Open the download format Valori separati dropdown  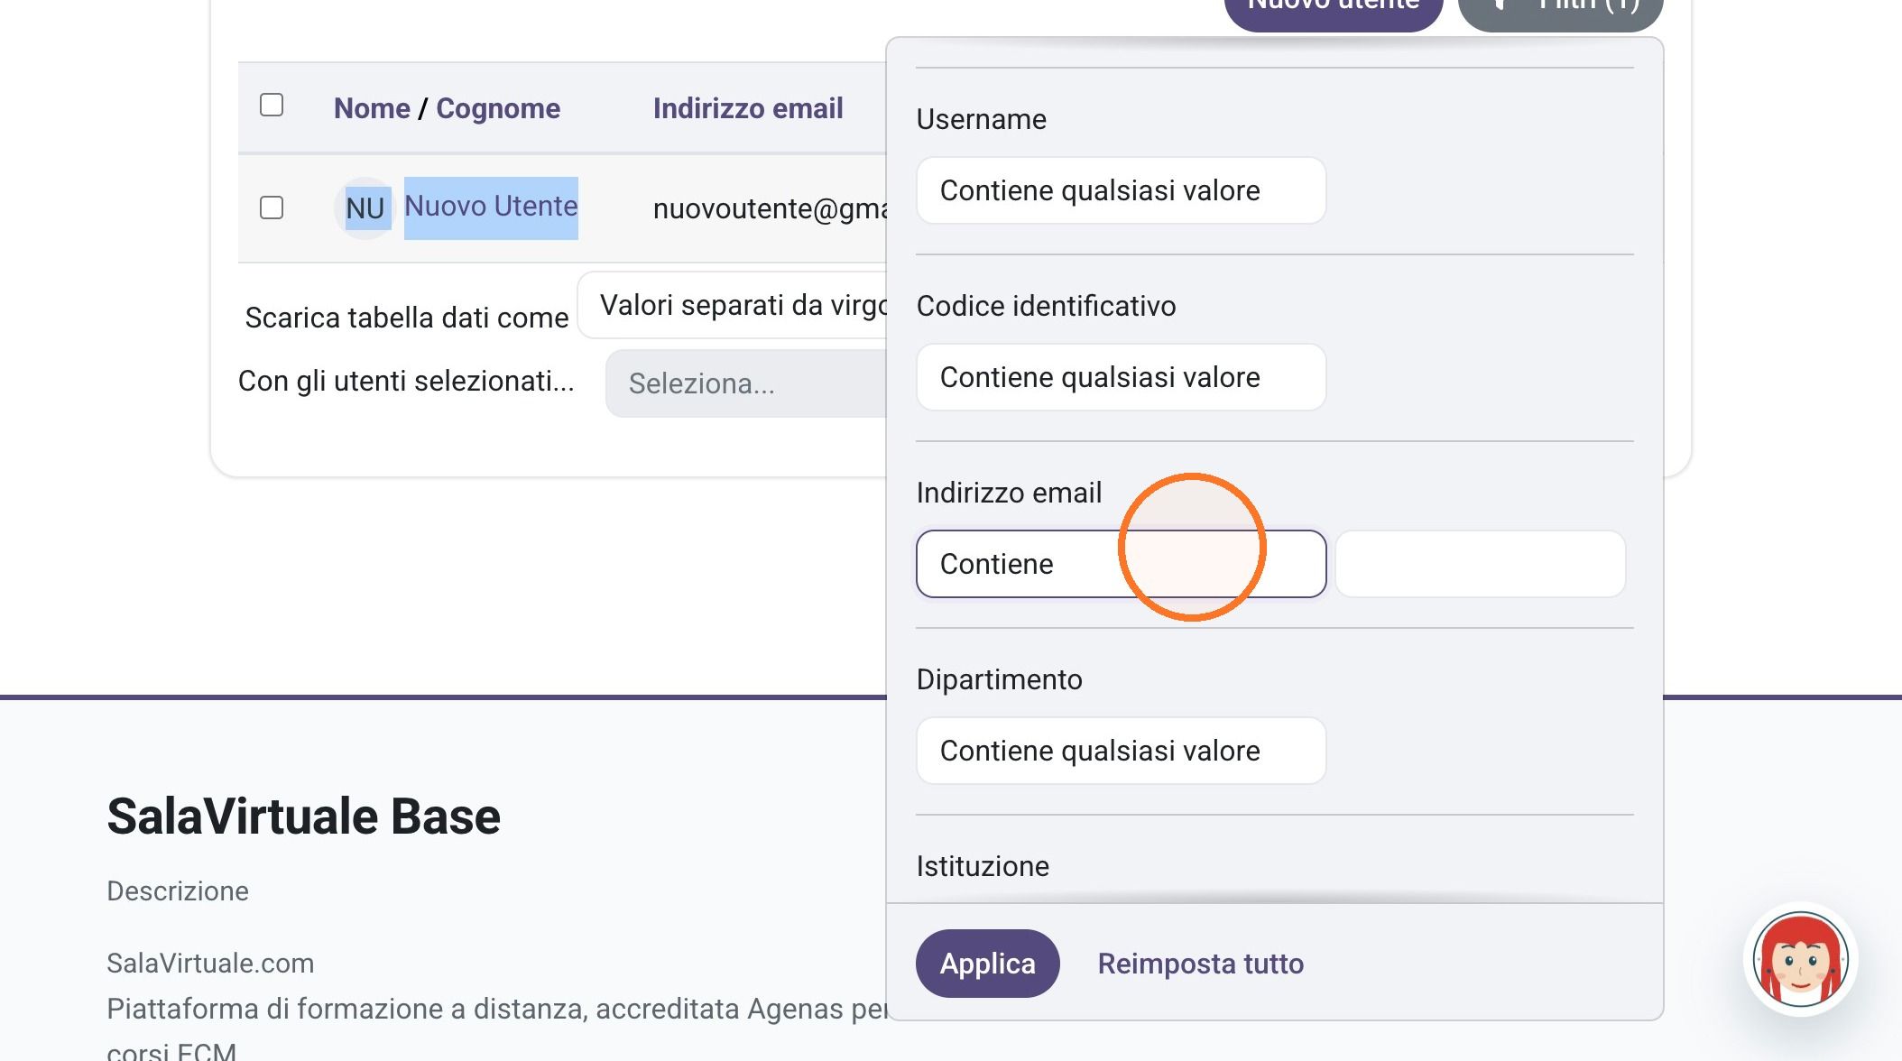pyautogui.click(x=733, y=305)
